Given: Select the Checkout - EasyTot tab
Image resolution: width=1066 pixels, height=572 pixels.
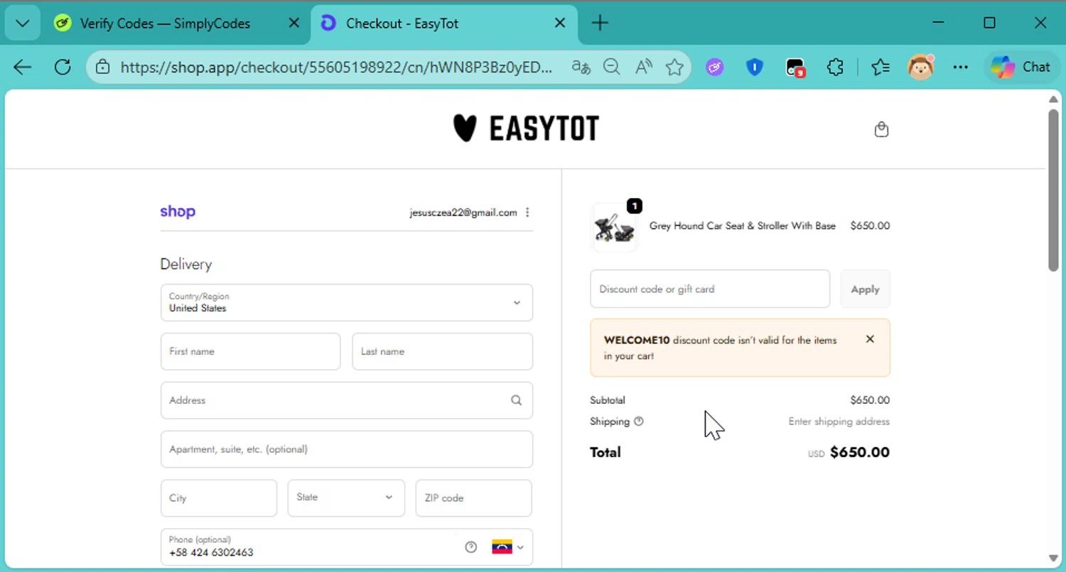Looking at the screenshot, I should point(402,23).
